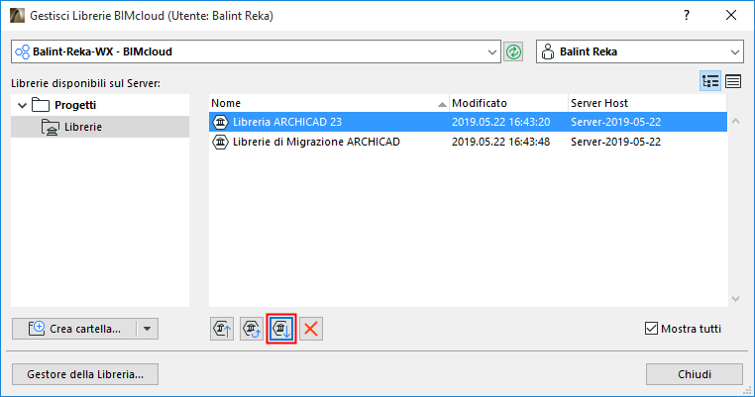Click the Crea cartella button

point(74,329)
